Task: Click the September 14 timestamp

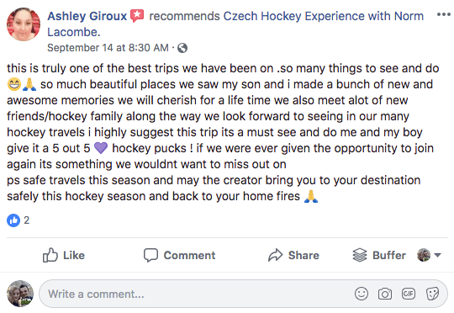Action: tap(108, 48)
